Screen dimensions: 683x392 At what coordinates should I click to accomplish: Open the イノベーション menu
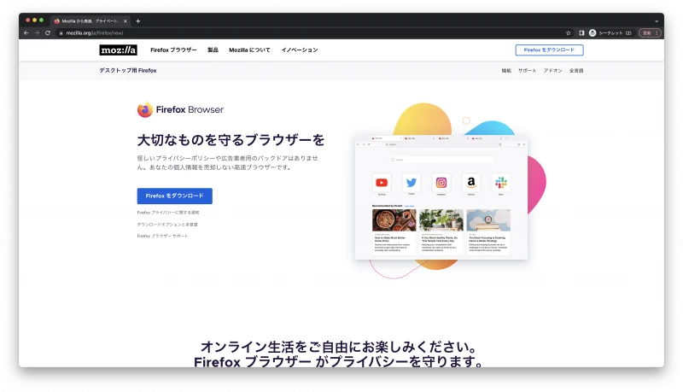click(300, 50)
